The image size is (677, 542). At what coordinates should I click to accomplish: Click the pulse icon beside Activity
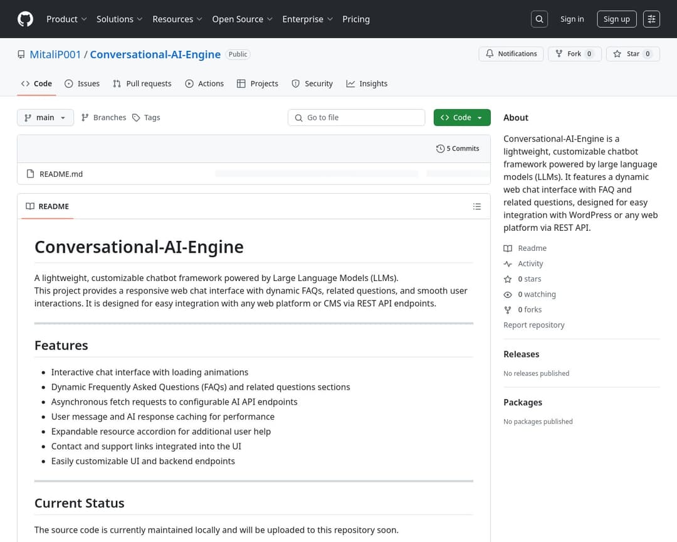pos(508,263)
